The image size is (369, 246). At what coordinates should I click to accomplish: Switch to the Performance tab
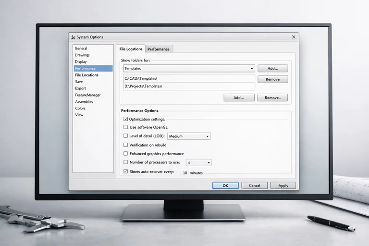(158, 49)
